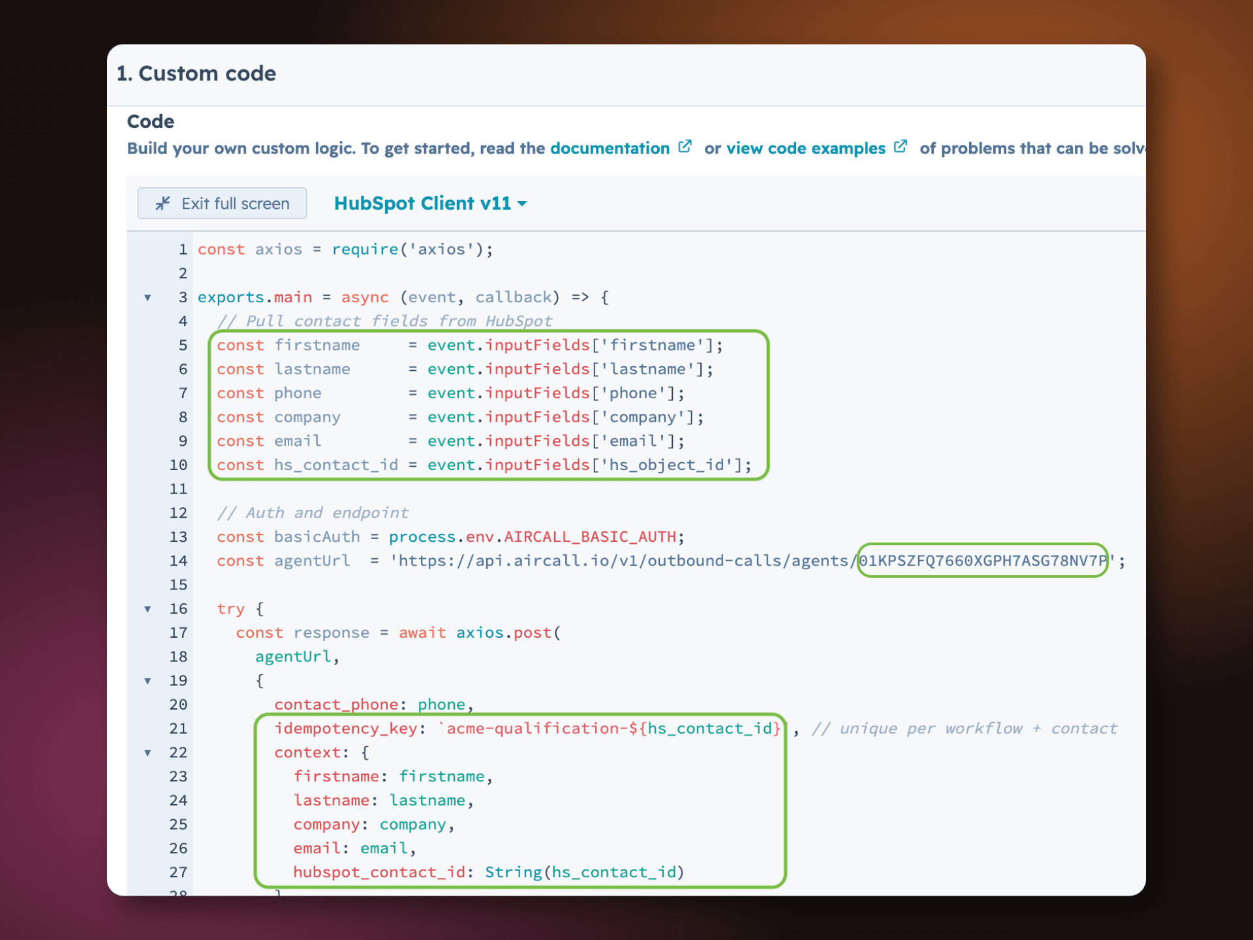The height and width of the screenshot is (940, 1253).
Task: Collapse the object fold at line 19
Action: coord(148,681)
